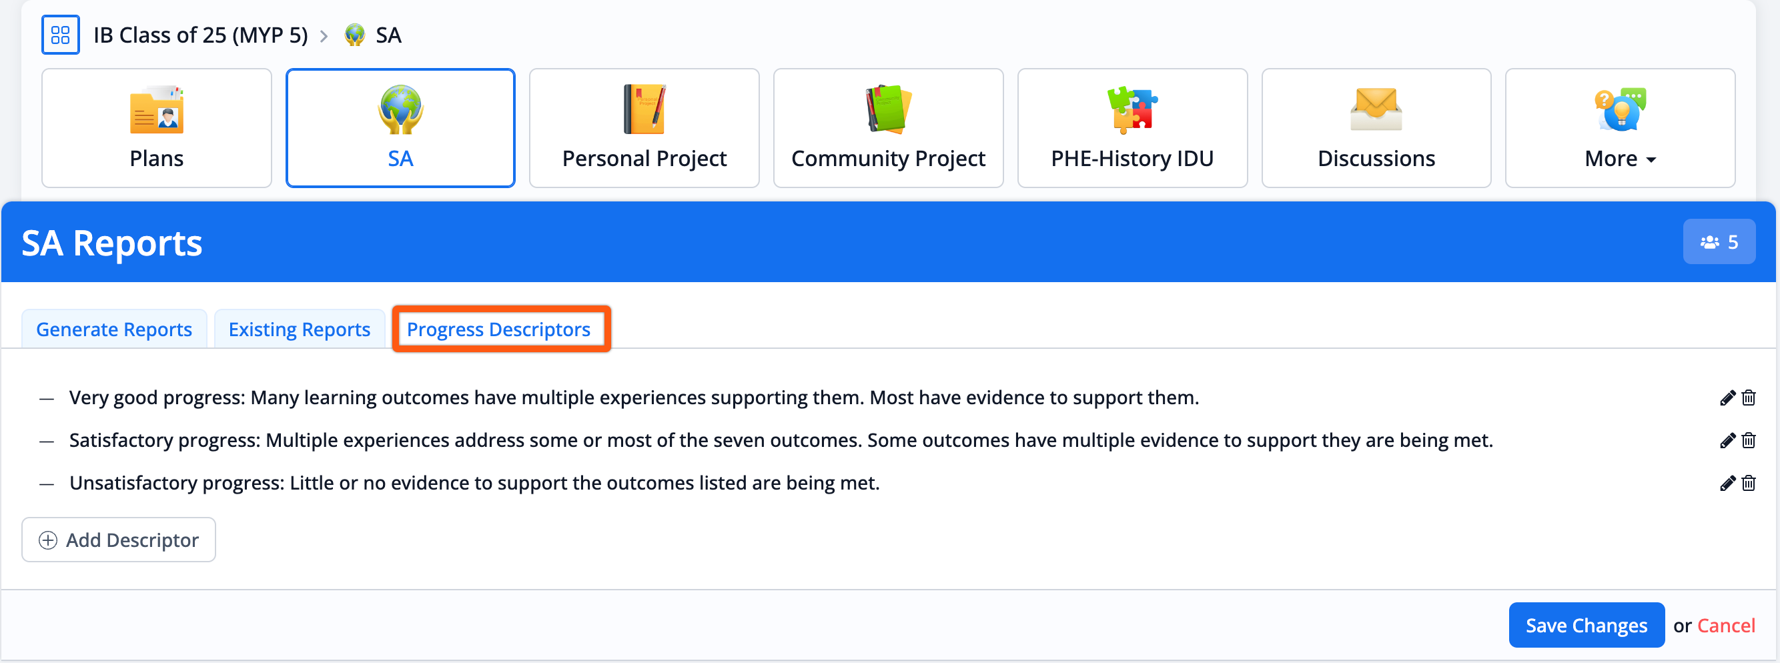Click the Save Changes button
The image size is (1780, 663).
click(1586, 625)
